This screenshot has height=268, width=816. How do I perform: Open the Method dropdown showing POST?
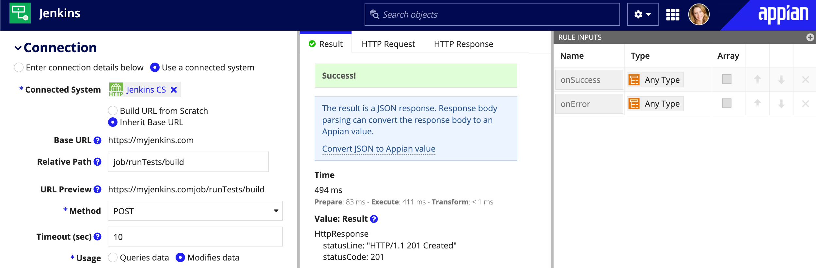click(x=195, y=211)
